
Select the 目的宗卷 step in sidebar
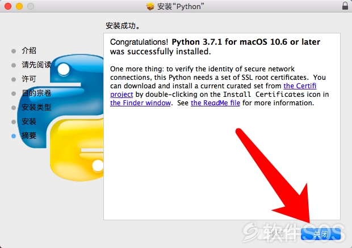(36, 93)
